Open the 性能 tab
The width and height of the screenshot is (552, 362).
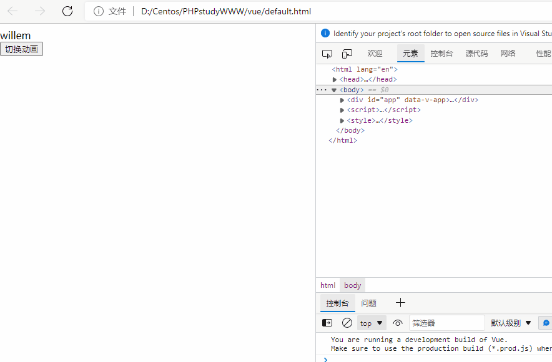click(x=543, y=54)
